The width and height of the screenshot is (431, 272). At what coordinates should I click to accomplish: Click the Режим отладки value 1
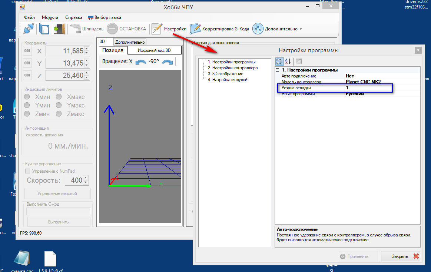coord(347,88)
